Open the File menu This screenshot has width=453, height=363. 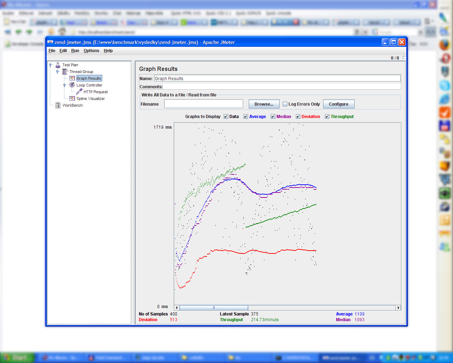point(52,51)
